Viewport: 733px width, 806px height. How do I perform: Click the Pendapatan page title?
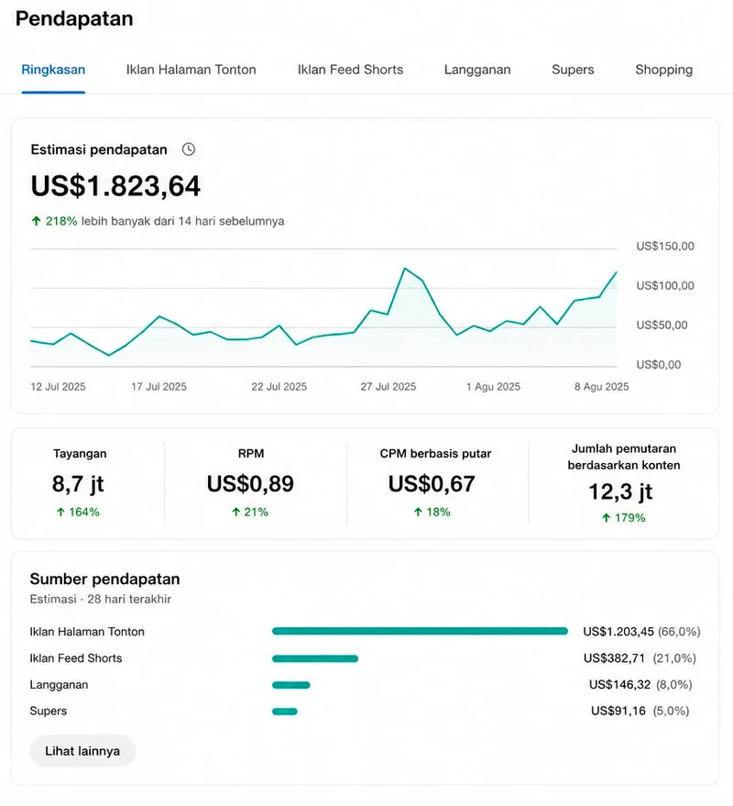[x=74, y=19]
